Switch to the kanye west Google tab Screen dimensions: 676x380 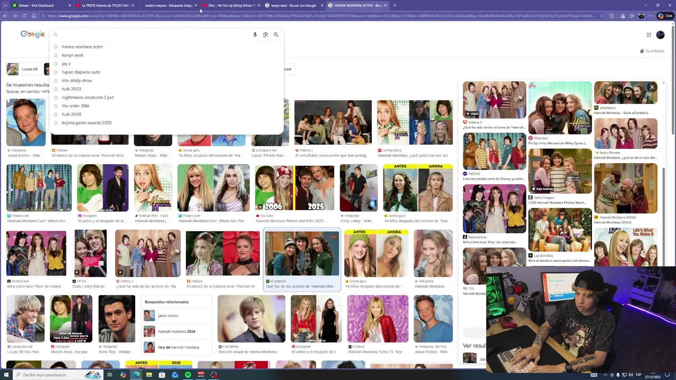tap(294, 5)
